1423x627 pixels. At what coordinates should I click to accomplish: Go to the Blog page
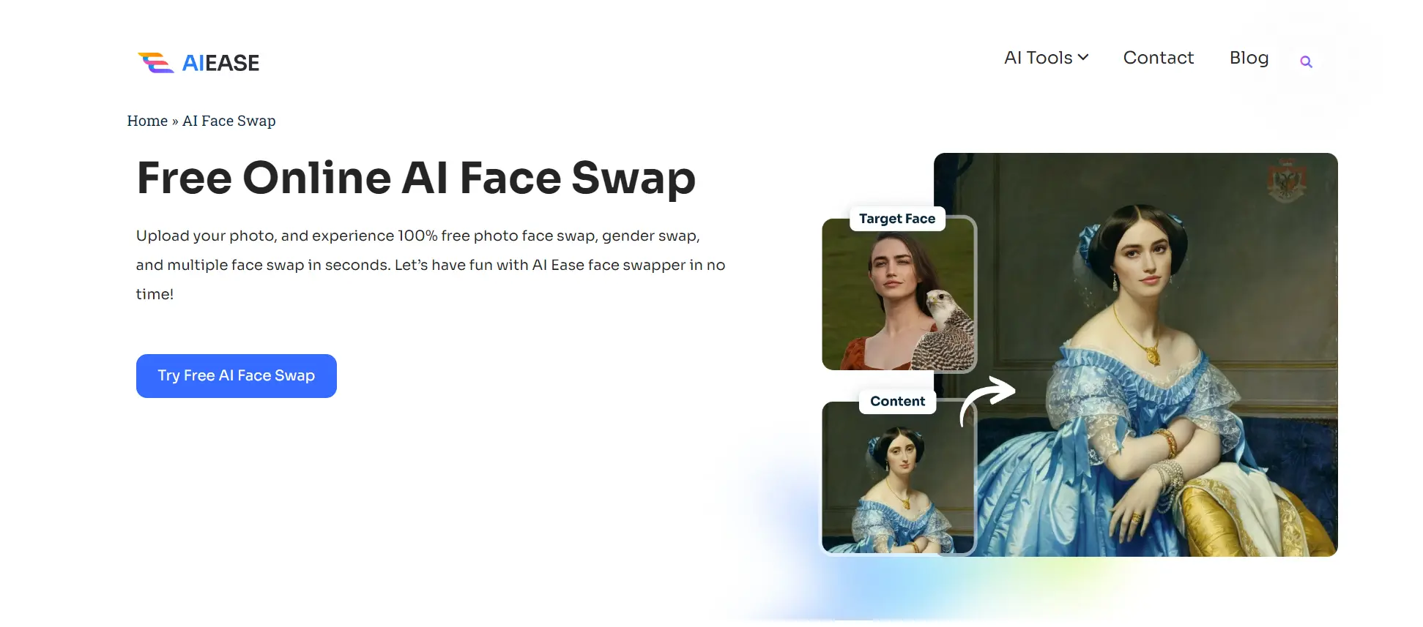pyautogui.click(x=1249, y=58)
